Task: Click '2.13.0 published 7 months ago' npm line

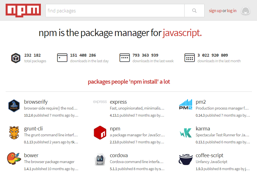Action: [x=137, y=142]
